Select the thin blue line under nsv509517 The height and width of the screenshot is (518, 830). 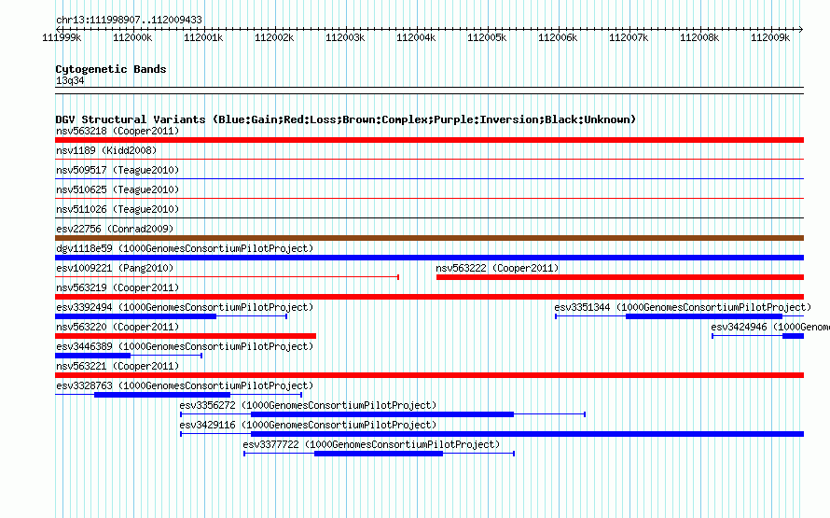[x=429, y=178]
